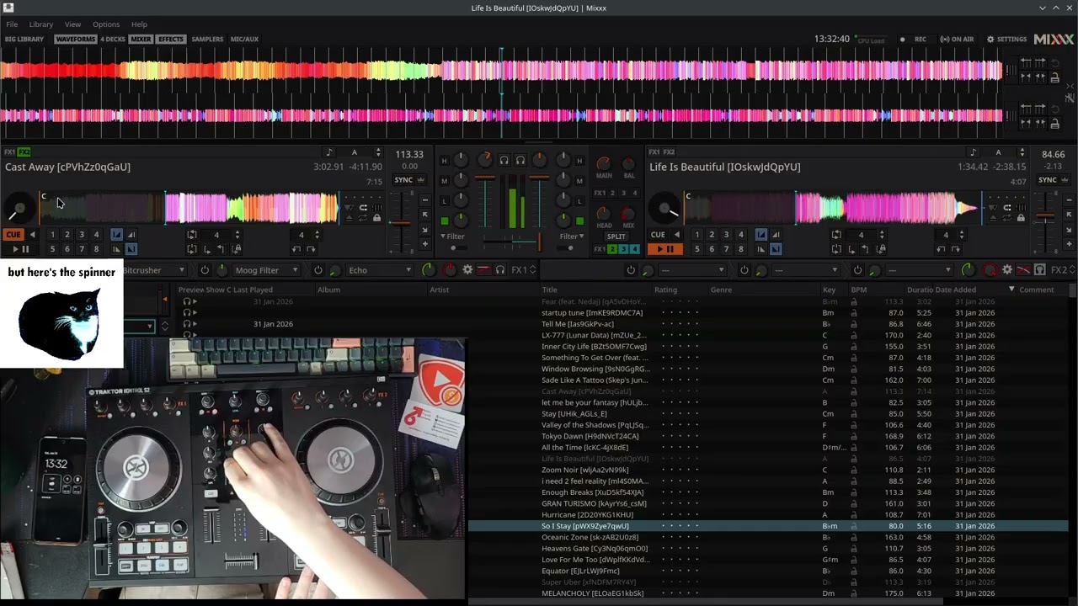Trigger hotcue 4 on the right deck
The width and height of the screenshot is (1078, 606).
tap(740, 234)
